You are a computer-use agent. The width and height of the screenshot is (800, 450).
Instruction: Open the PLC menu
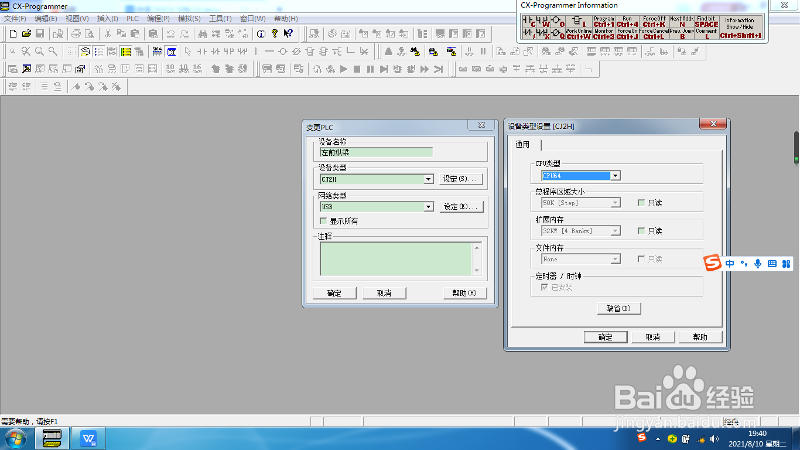[132, 19]
